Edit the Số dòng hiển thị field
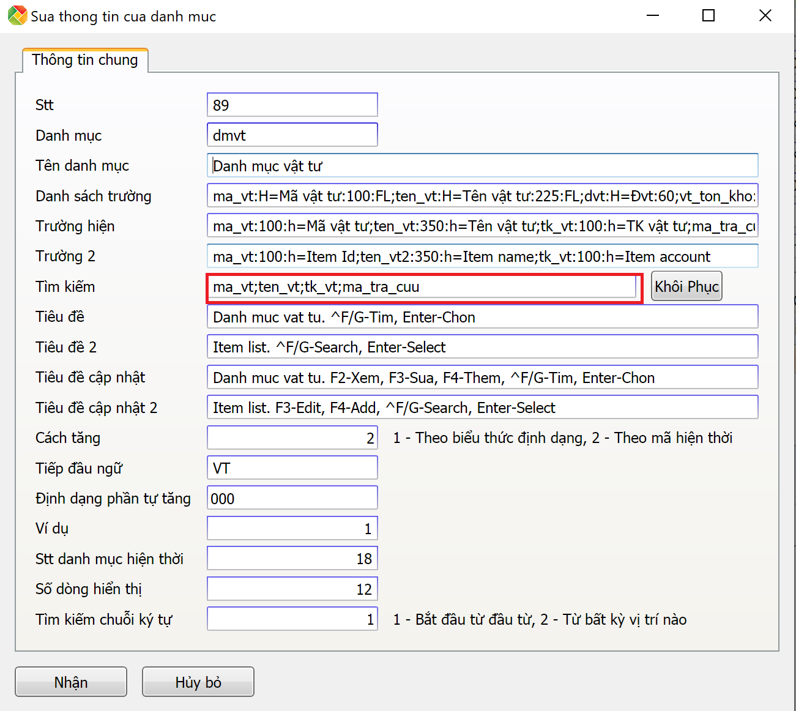Screen dimensions: 796x711 292,589
